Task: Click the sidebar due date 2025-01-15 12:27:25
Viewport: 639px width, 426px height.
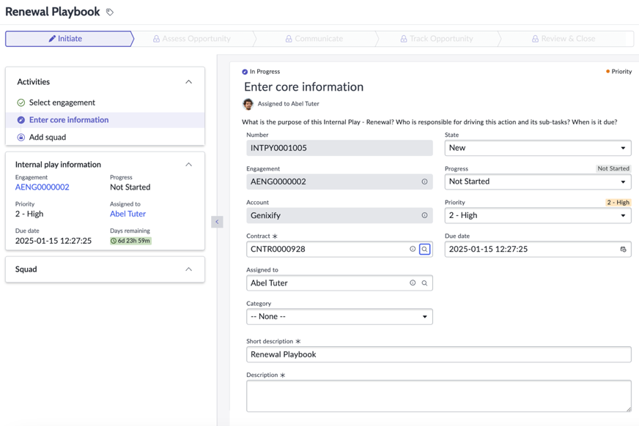Action: coord(53,241)
